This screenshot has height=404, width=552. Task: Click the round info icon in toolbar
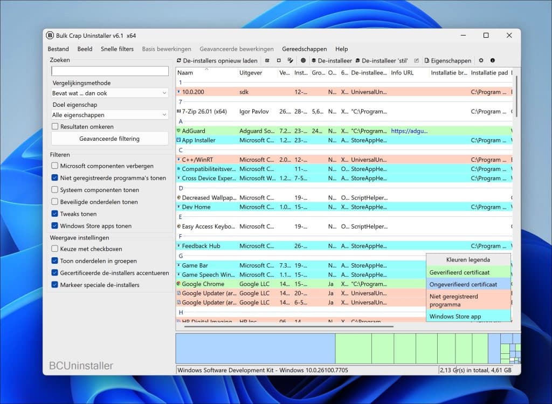point(493,60)
